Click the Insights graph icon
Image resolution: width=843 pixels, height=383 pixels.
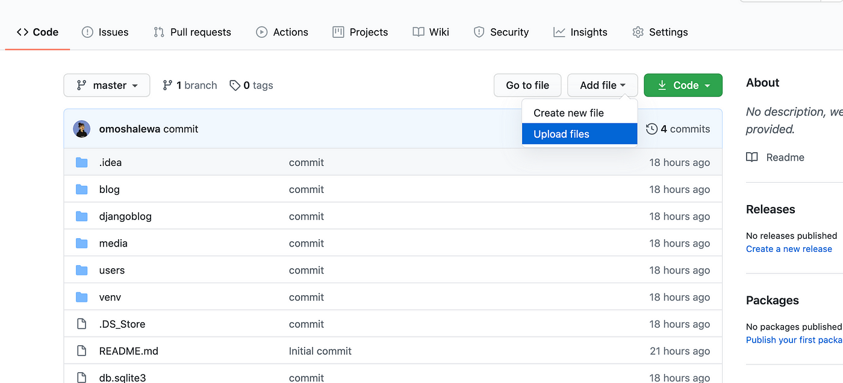coord(559,32)
